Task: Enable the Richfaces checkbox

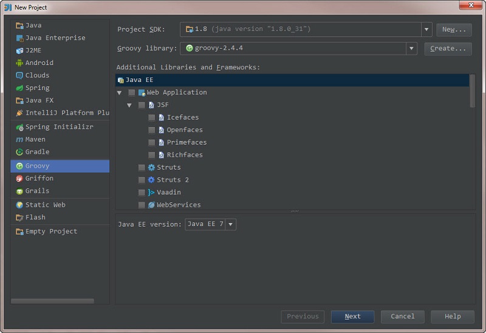Action: point(151,155)
